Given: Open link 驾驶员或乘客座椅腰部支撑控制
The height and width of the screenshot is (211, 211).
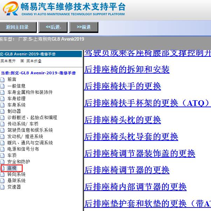Looking at the screenshot, I should [x=147, y=53].
